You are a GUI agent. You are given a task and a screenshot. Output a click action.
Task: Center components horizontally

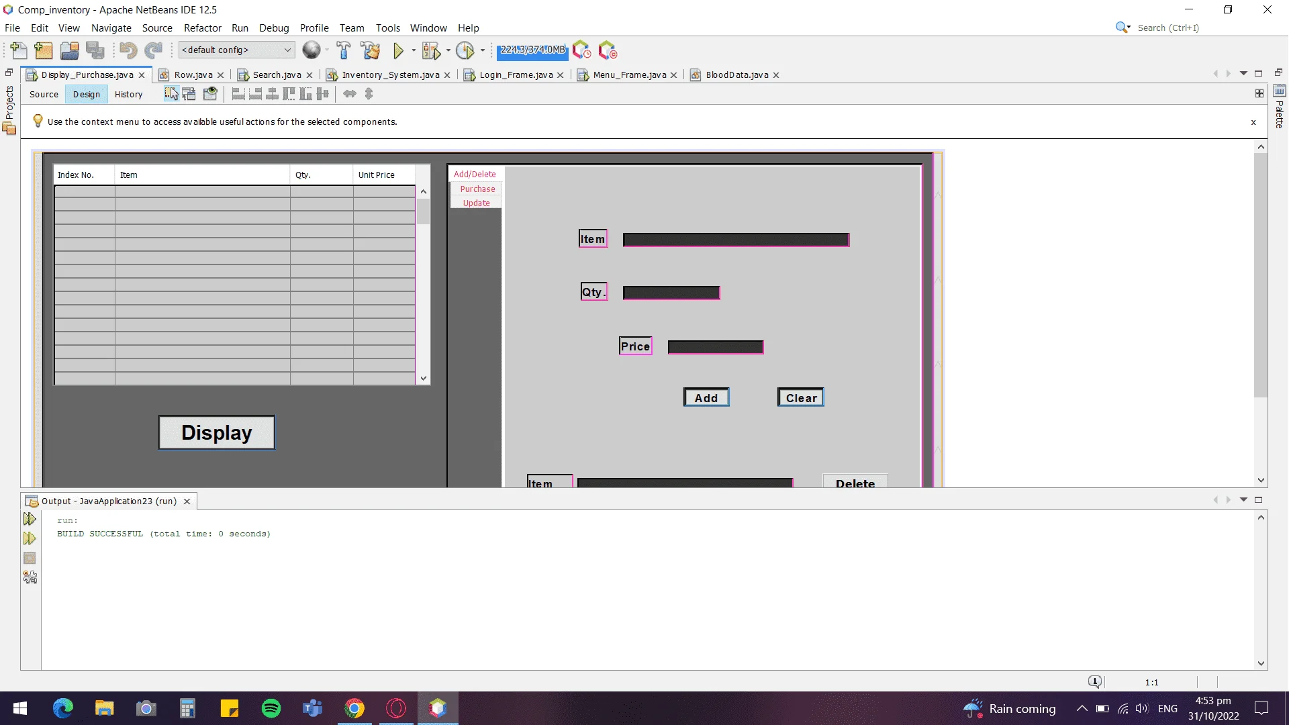click(x=272, y=94)
